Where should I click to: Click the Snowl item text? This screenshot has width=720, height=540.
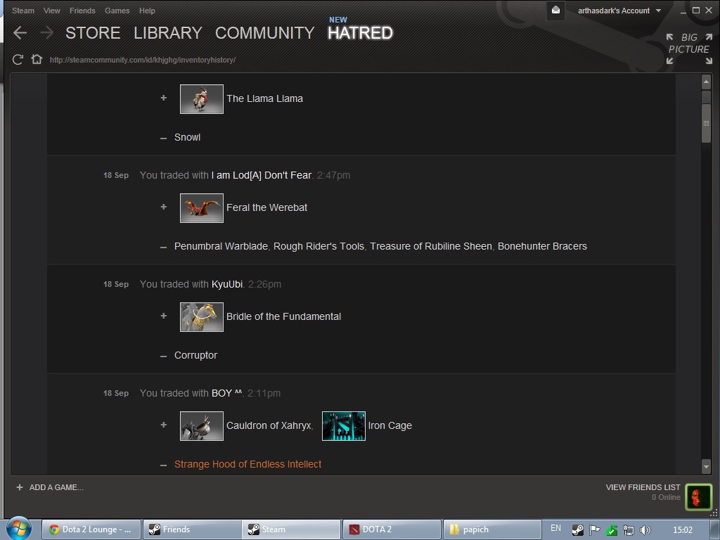click(x=187, y=137)
